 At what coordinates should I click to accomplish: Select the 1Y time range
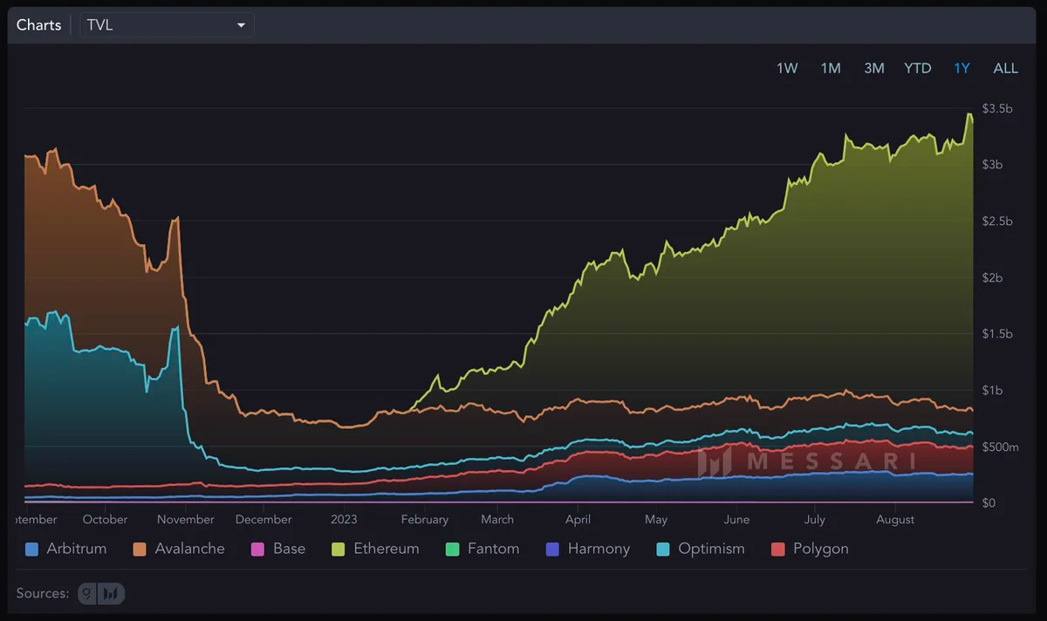(961, 68)
